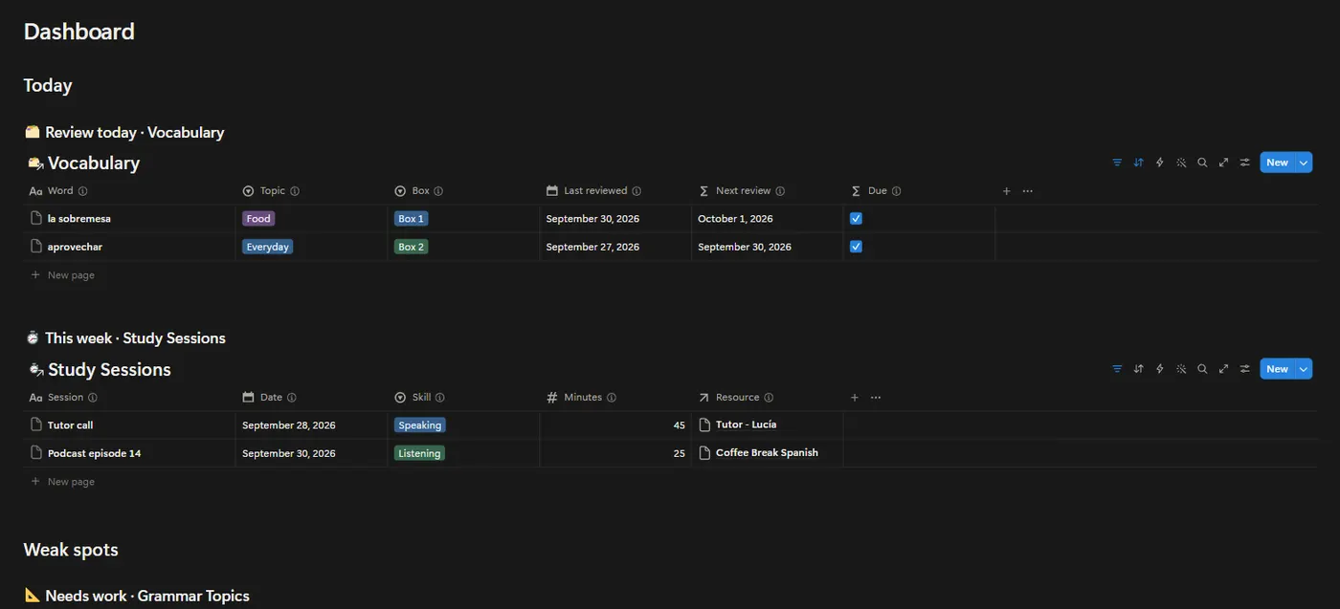Click info icon next to Minutes column
Screen dimensions: 1340x609
click(612, 398)
